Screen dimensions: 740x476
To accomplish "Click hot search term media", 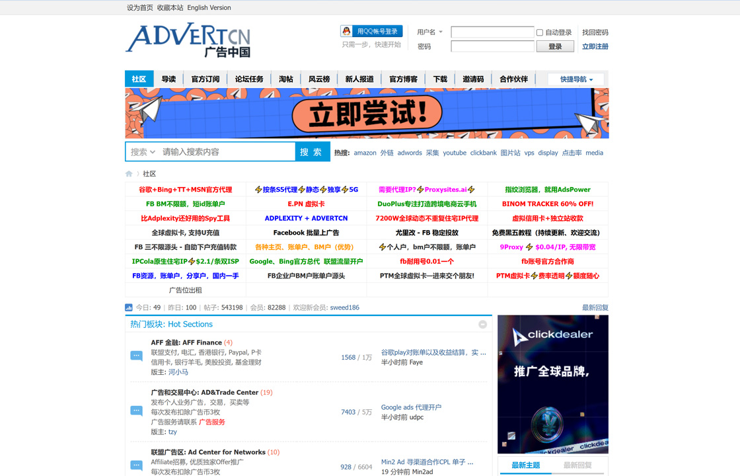I will pos(594,153).
